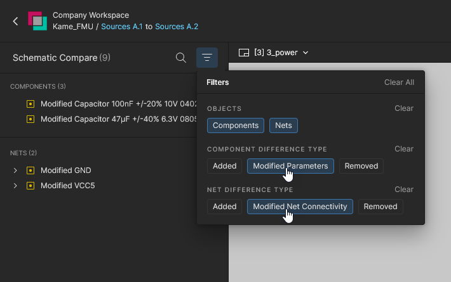Toggle the Nets object filter
Screen dimensions: 451x282
(x=283, y=125)
